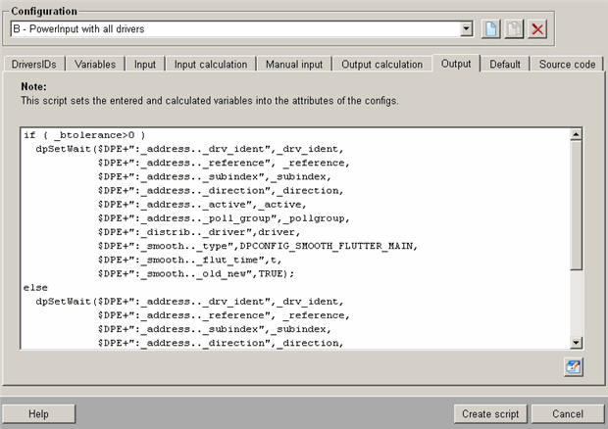Select the Output tab
Image resolution: width=608 pixels, height=429 pixels.
456,65
